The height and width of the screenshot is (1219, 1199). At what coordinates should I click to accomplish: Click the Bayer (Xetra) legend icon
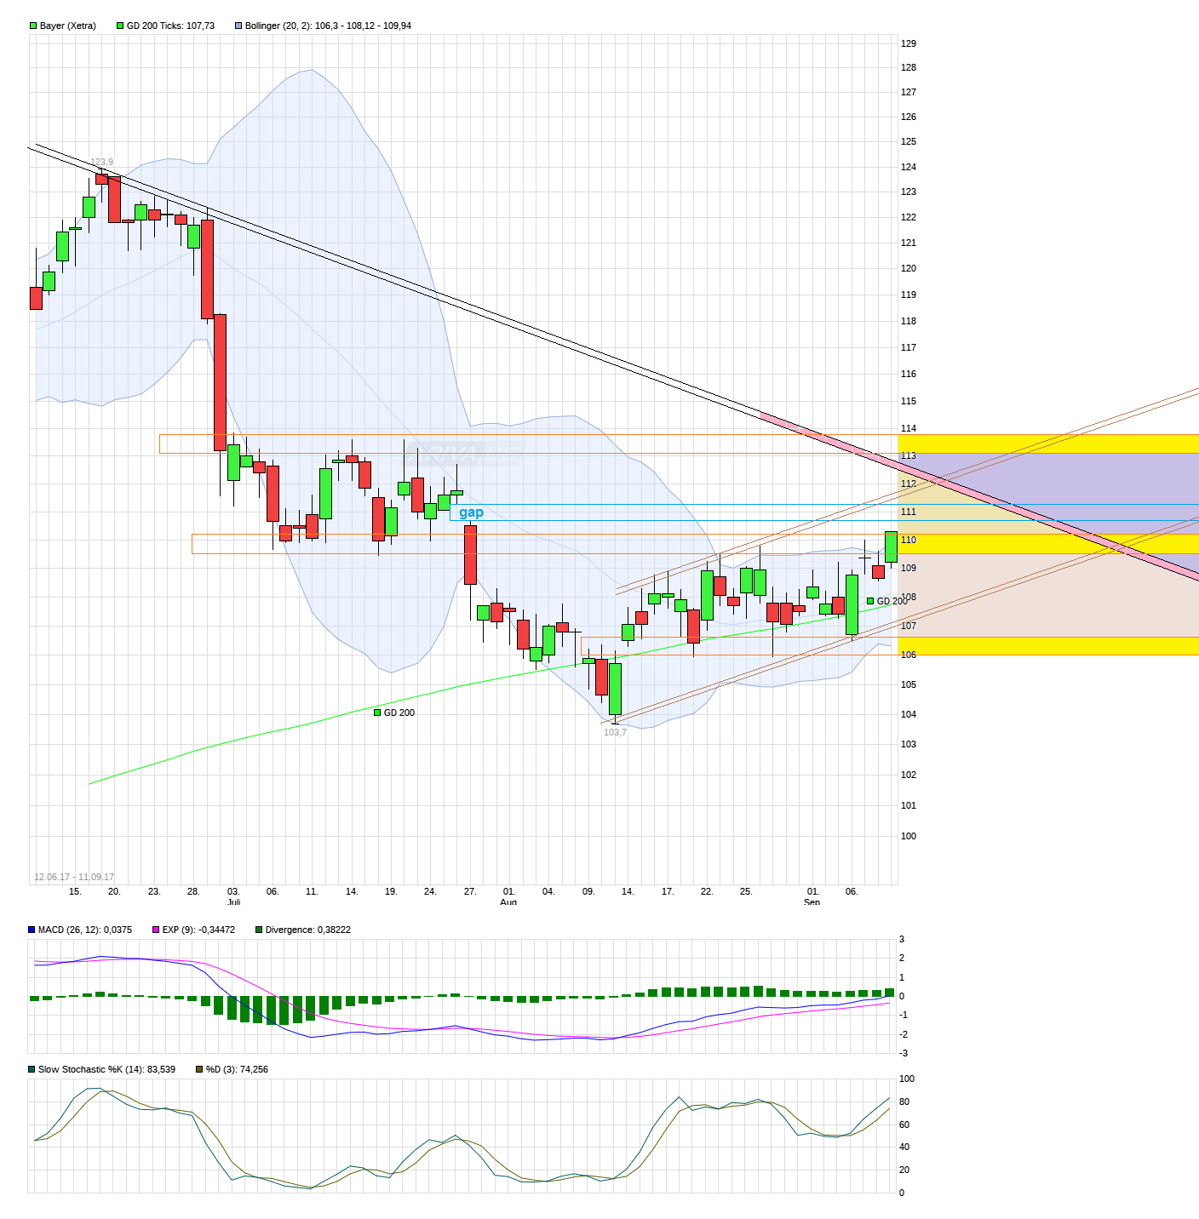pos(32,26)
